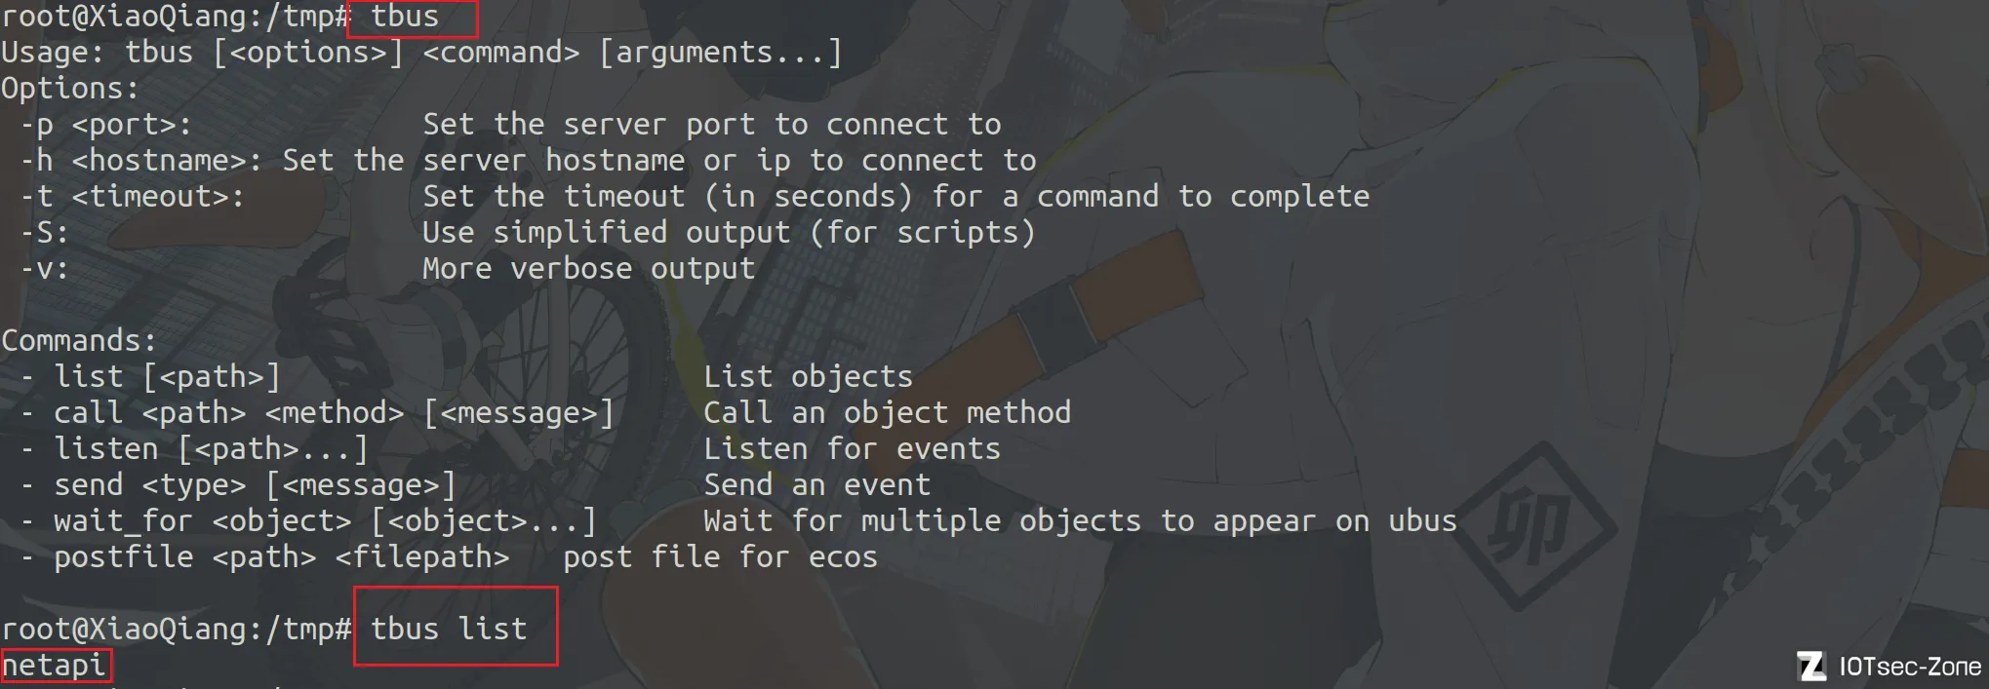Click the -t <timeout> option line
The image size is (1989, 689).
click(x=695, y=197)
